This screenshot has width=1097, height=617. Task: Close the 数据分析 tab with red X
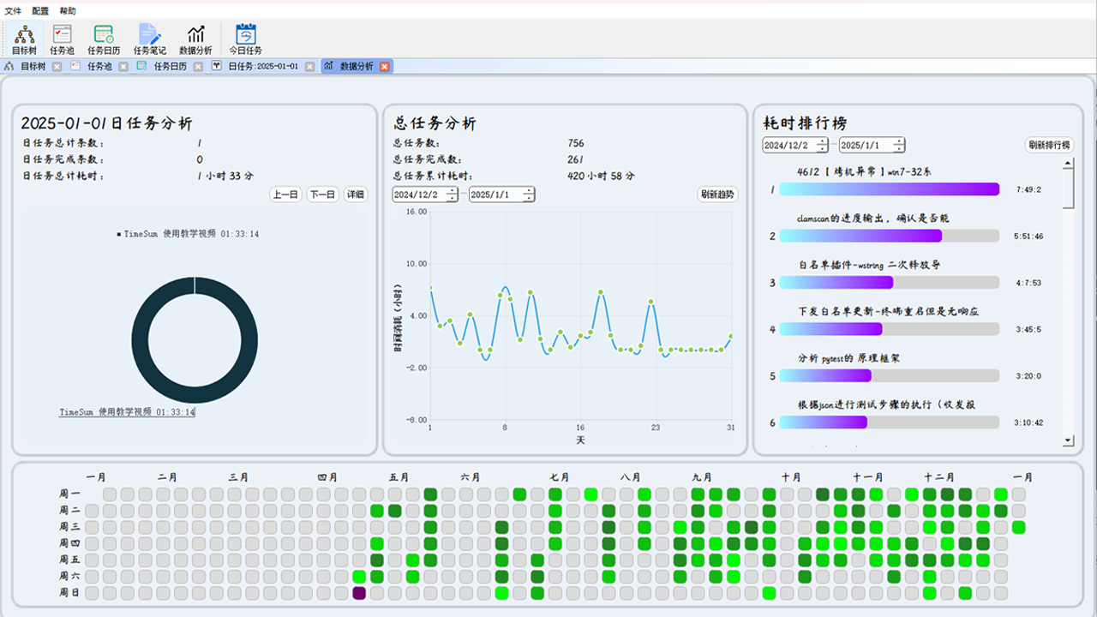point(385,67)
